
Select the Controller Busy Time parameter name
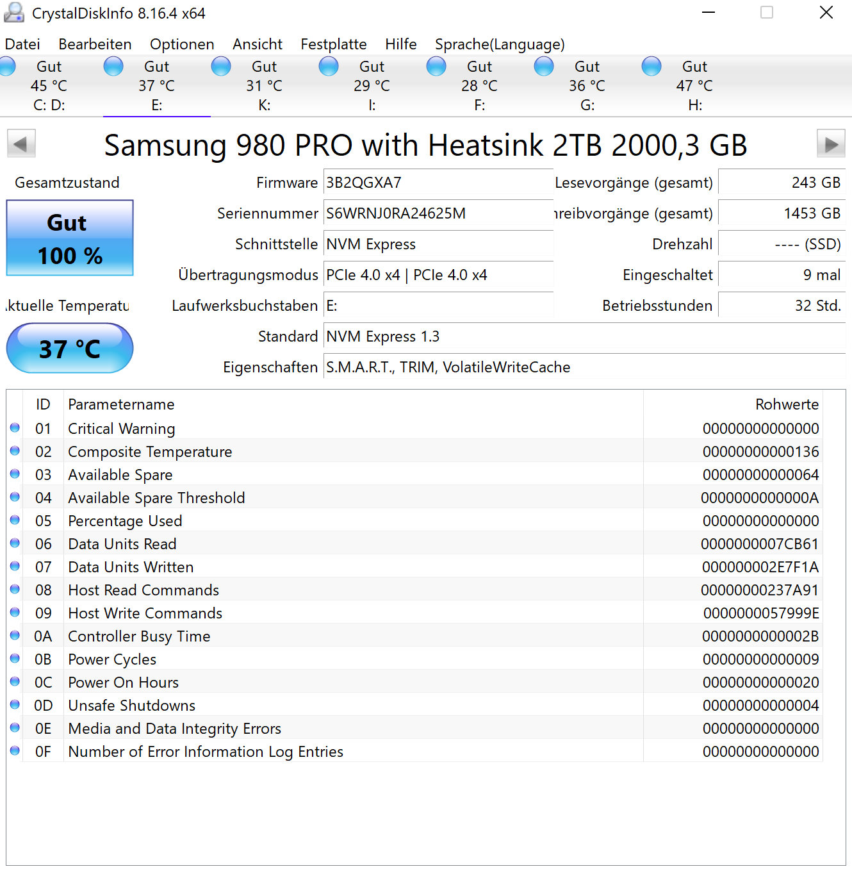click(x=139, y=636)
